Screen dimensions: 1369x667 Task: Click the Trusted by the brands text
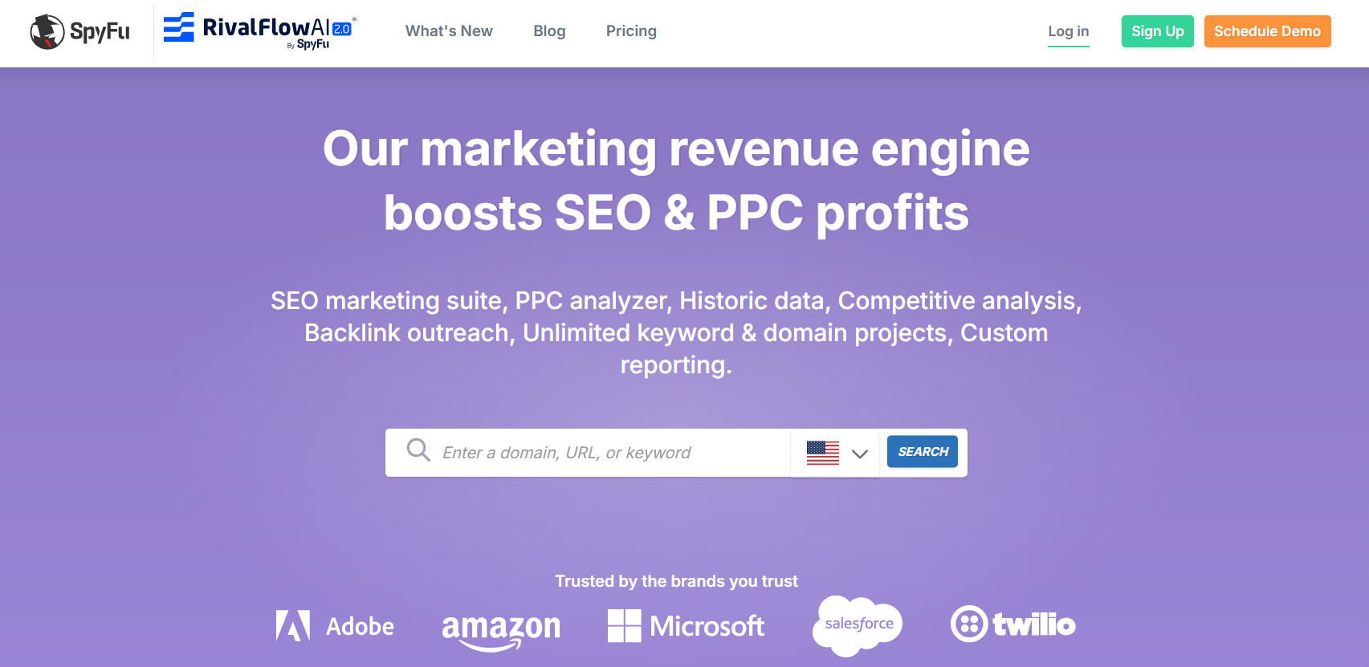point(676,581)
